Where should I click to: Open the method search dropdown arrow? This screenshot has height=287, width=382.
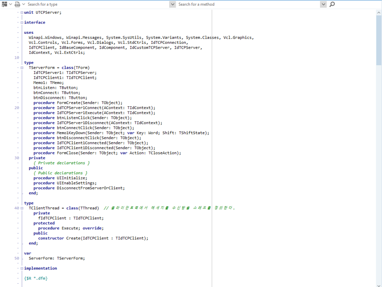coord(323,4)
